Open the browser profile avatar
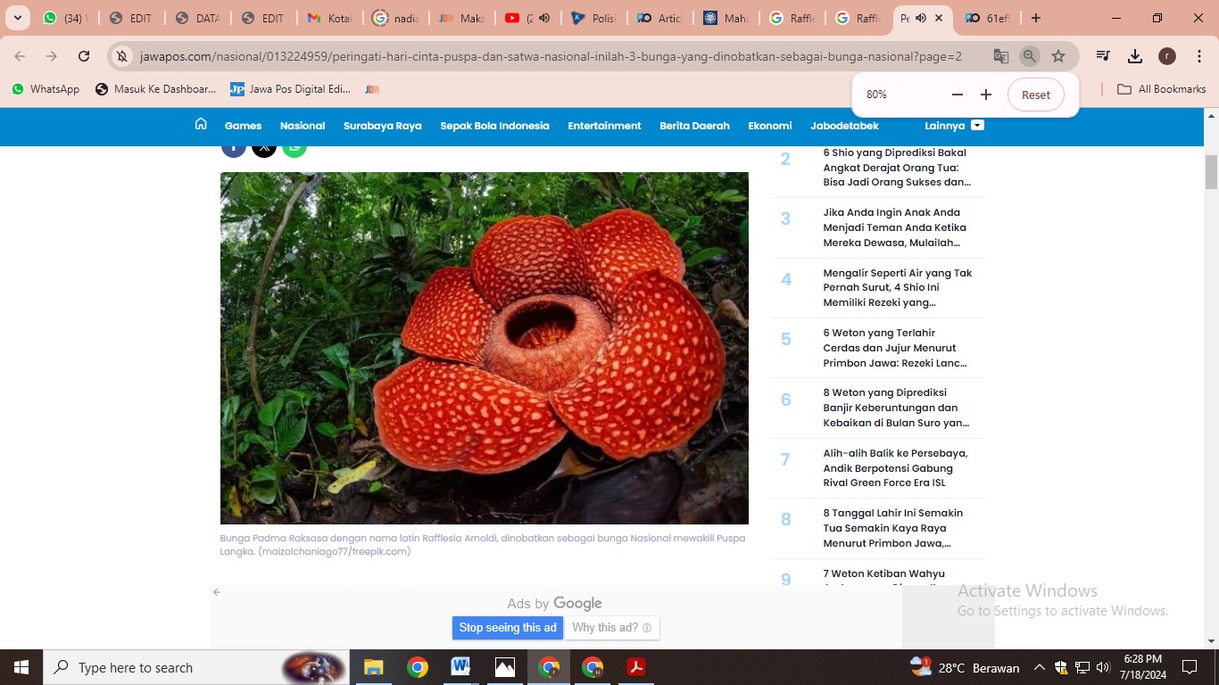Viewport: 1219px width, 685px height. point(1166,55)
